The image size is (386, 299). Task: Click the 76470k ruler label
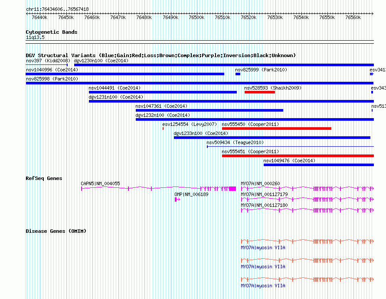coord(118,17)
